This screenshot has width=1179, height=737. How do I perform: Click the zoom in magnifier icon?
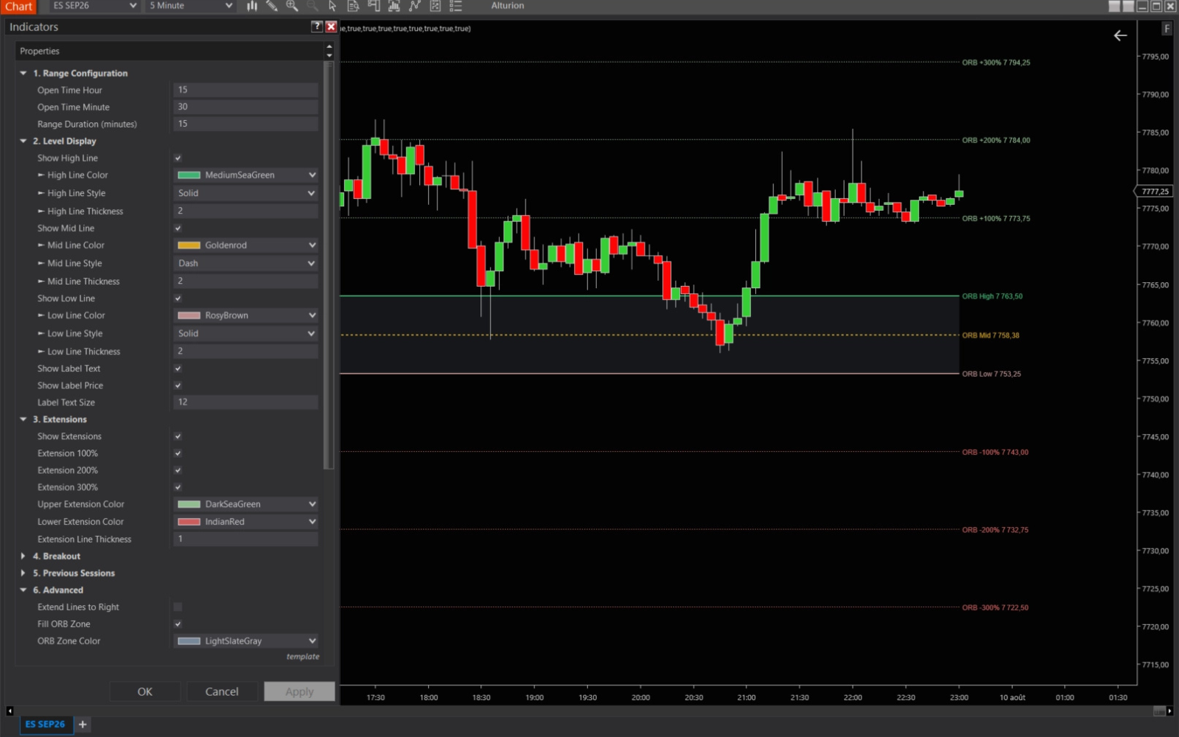coord(292,6)
